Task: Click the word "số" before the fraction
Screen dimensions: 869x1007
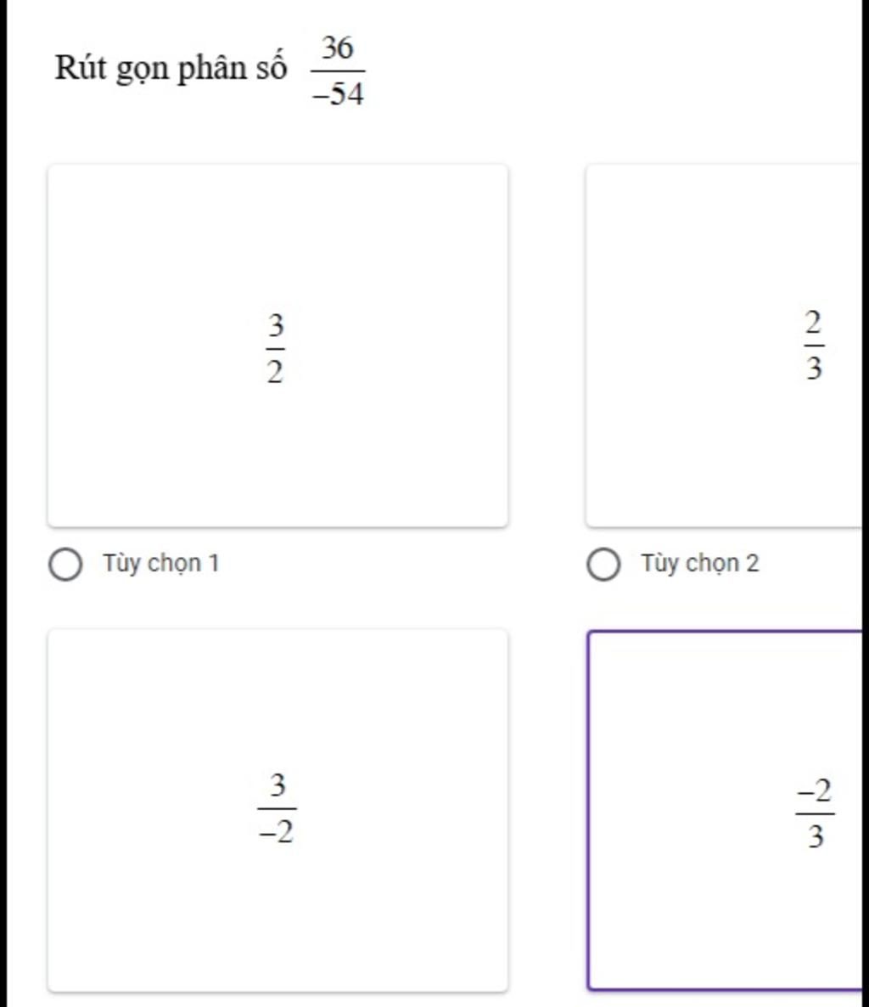Action: (x=272, y=67)
